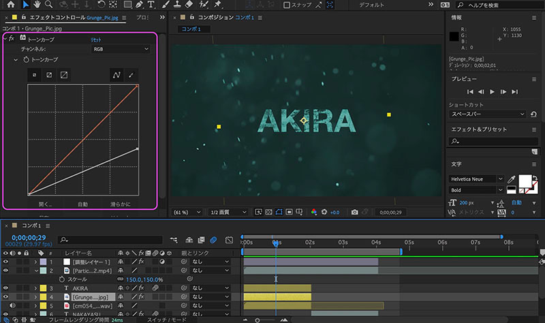Select the Hand tool
545x323 pixels.
click(37, 5)
